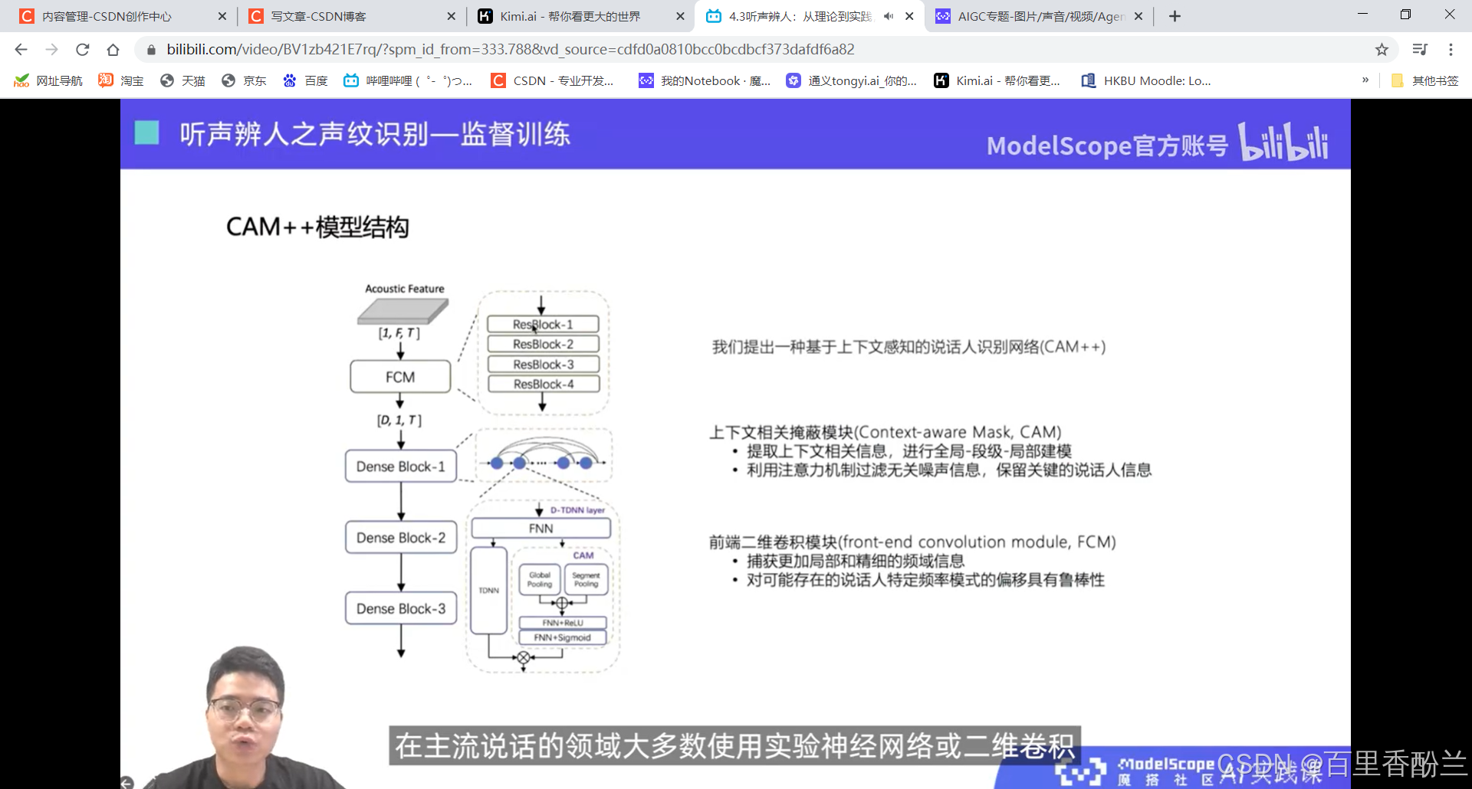
Task: Click ResBlock-4 in the diagram
Action: pyautogui.click(x=543, y=384)
